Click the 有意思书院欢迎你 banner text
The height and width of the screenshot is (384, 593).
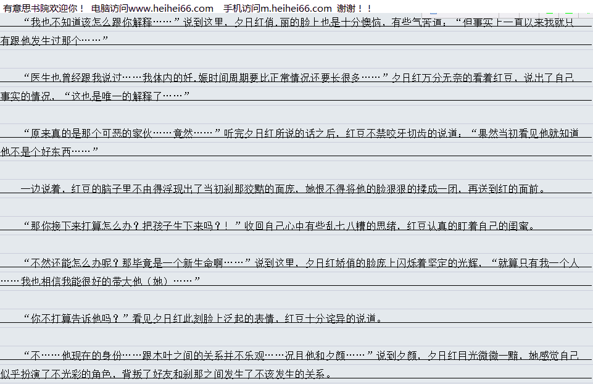(x=43, y=8)
